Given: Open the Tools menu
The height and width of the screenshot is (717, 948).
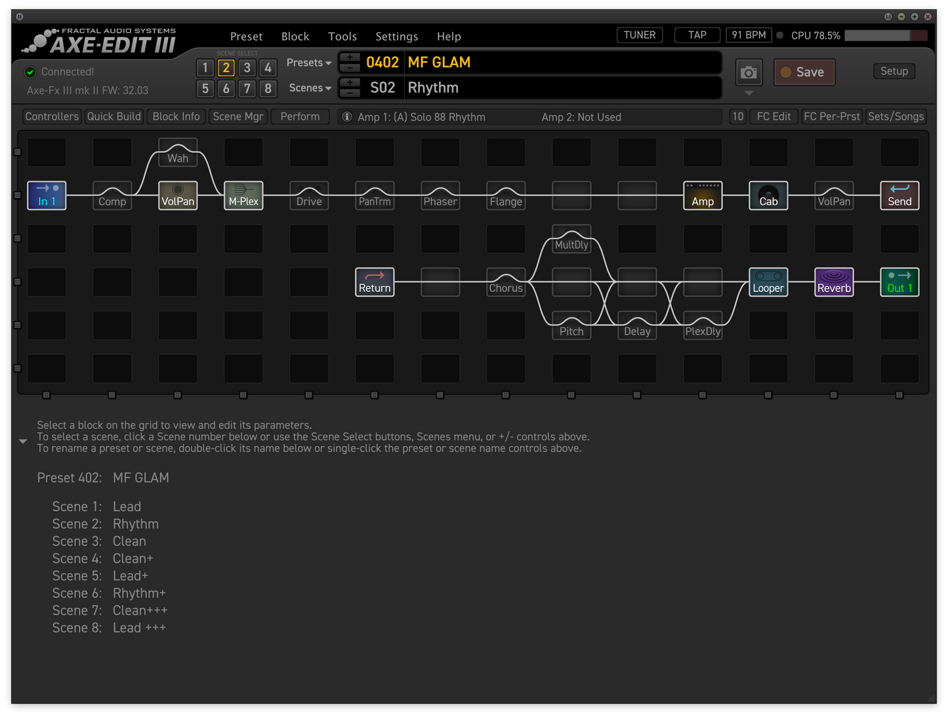Looking at the screenshot, I should click(342, 37).
